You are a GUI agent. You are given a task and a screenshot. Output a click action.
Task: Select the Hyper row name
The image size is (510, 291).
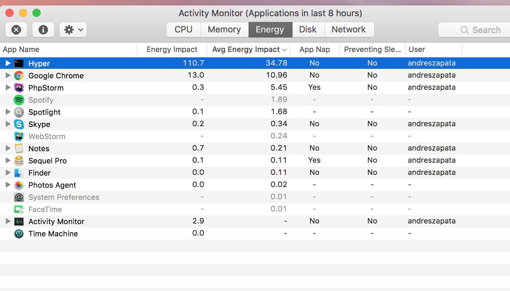39,63
